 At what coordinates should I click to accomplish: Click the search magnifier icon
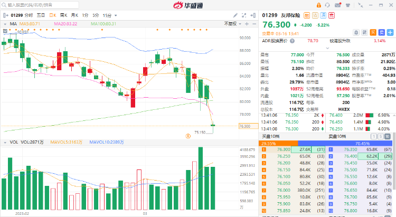tap(4, 5)
